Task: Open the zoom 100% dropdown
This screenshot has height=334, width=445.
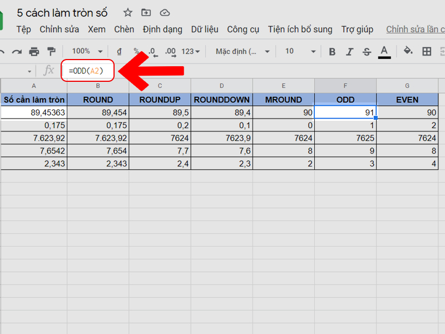Action: 87,52
